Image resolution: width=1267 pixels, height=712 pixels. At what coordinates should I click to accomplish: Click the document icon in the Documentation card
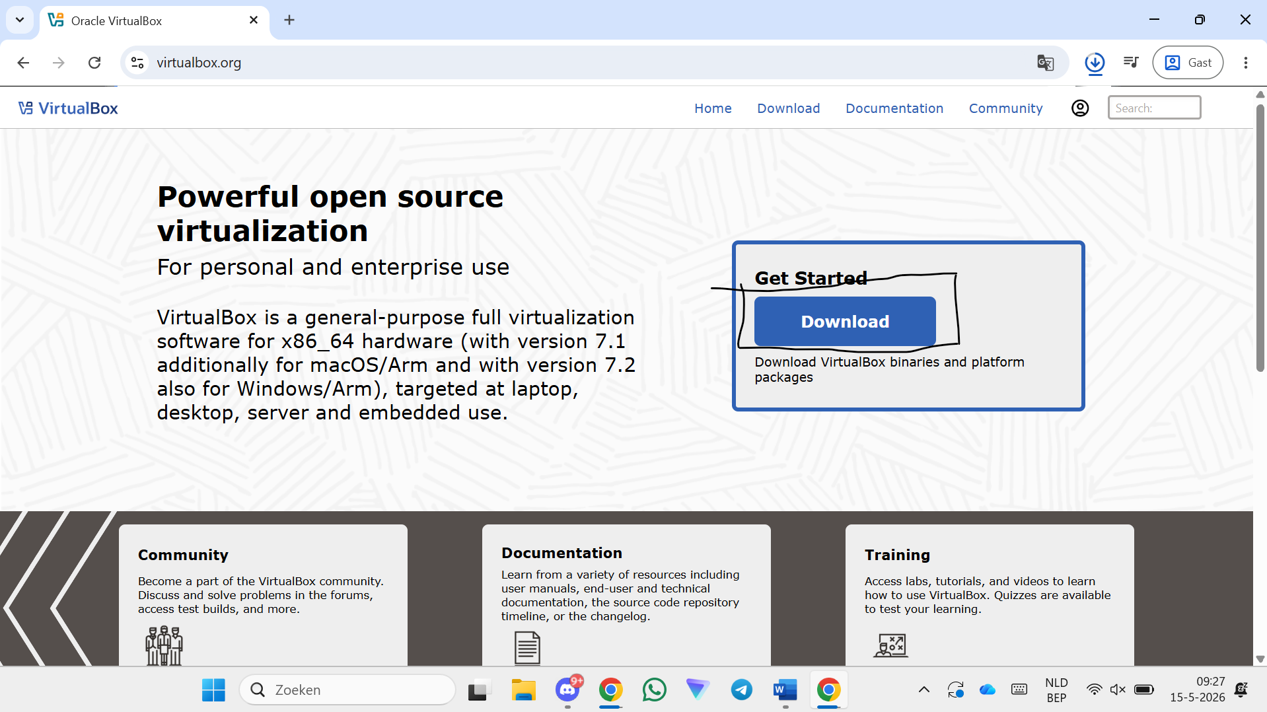click(527, 648)
